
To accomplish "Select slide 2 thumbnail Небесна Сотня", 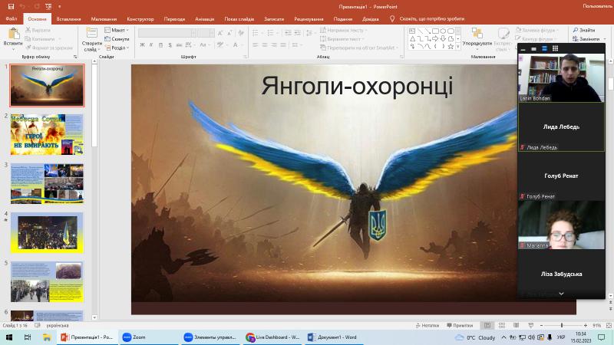I will 47,134.
